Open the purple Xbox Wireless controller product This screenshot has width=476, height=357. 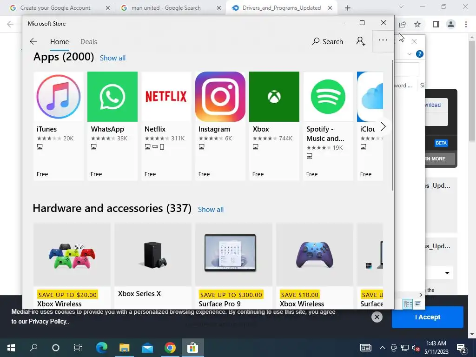[x=315, y=266]
